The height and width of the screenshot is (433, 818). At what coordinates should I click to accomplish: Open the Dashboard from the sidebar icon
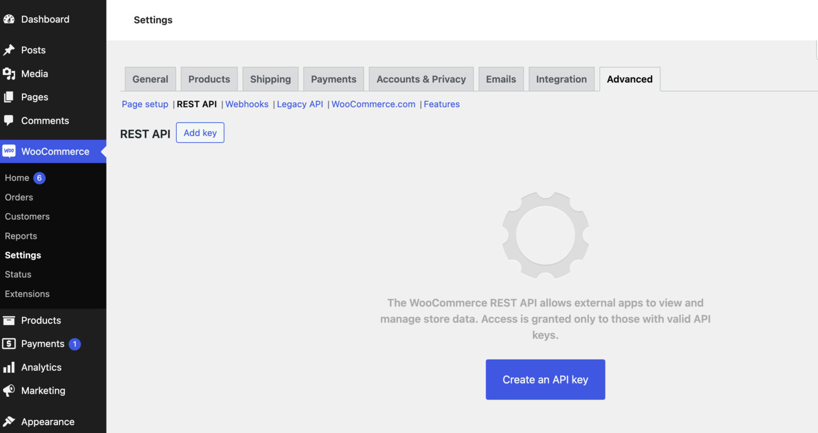tap(9, 19)
